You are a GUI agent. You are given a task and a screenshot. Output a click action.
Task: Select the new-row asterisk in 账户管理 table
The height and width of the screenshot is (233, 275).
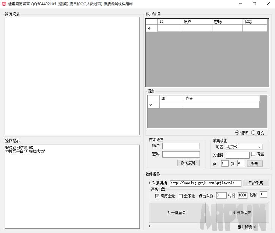pyautogui.click(x=149, y=29)
